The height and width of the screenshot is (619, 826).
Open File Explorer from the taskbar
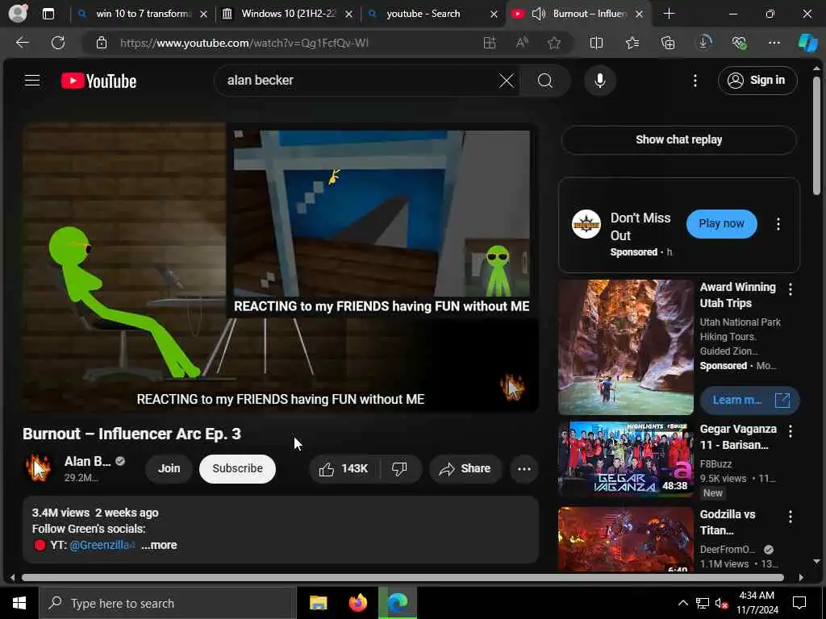click(x=318, y=603)
